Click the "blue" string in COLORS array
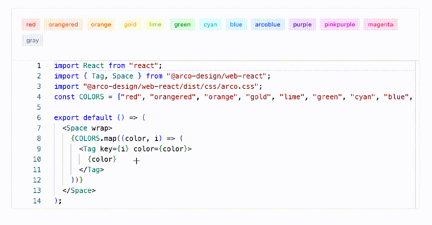The height and width of the screenshot is (225, 432). point(396,97)
